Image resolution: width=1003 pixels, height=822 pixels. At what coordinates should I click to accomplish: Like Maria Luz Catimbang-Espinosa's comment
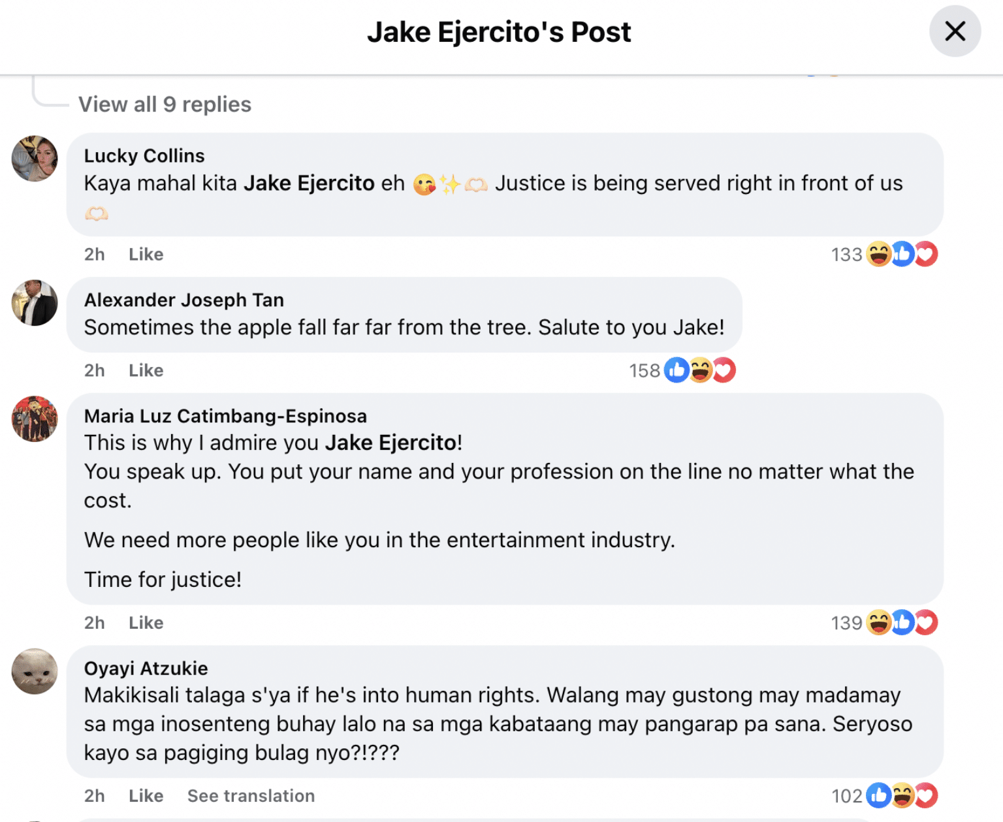point(145,623)
